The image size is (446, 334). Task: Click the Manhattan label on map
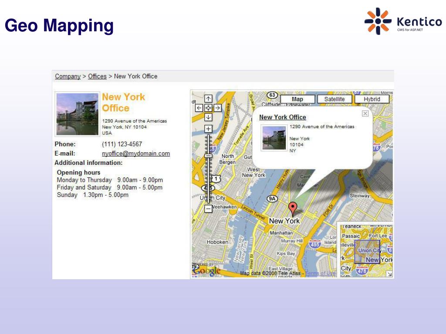(x=281, y=233)
